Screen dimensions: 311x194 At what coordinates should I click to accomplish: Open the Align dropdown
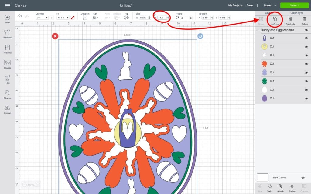click(x=107, y=18)
